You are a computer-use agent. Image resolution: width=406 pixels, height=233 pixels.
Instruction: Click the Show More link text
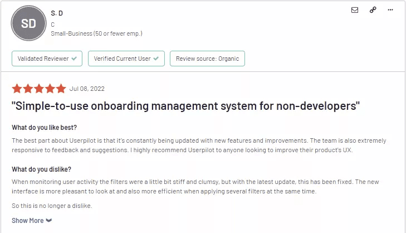tap(28, 221)
